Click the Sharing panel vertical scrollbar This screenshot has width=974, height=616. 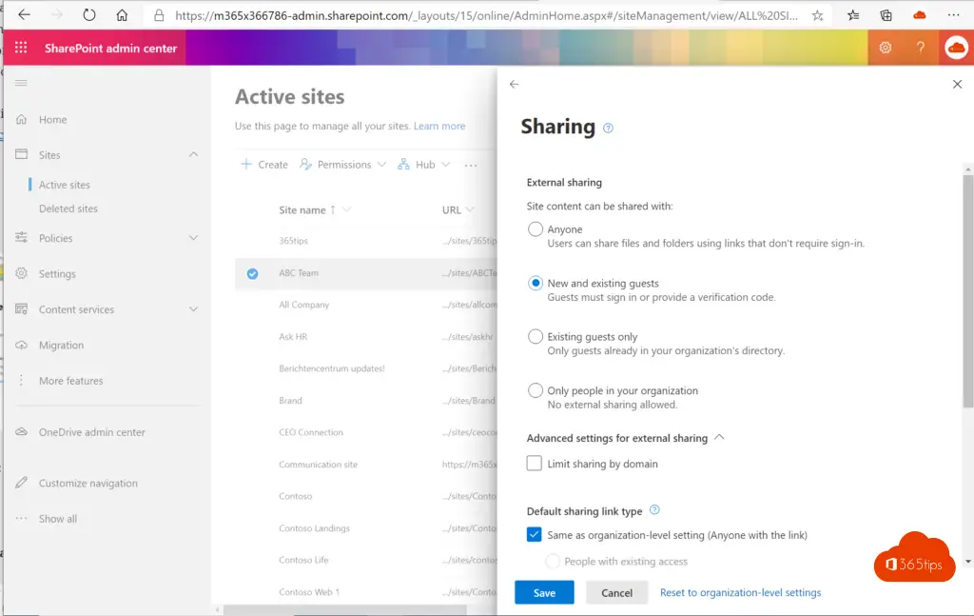click(x=967, y=286)
